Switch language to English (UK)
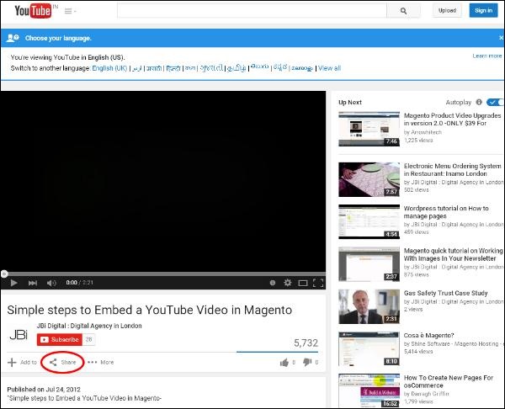505x409 pixels. (109, 68)
